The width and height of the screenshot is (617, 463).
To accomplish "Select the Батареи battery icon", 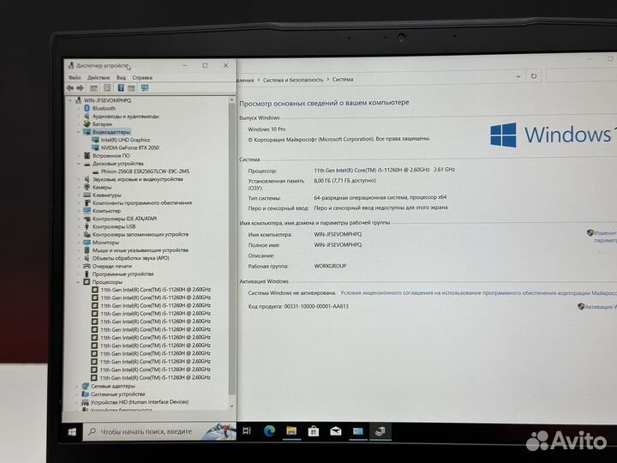I will [87, 123].
